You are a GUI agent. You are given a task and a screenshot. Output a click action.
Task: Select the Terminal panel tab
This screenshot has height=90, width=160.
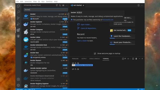(106, 59)
